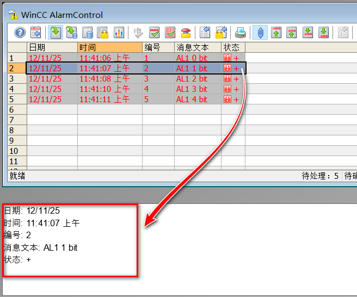Go to the next message
Viewport: 357px width, 298px height.
click(307, 33)
